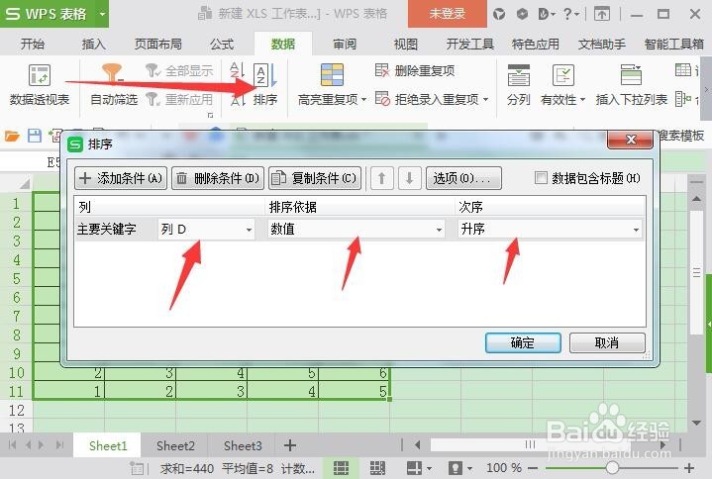This screenshot has height=479, width=712.
Task: Click the status bar calculator icon
Action: 137,468
